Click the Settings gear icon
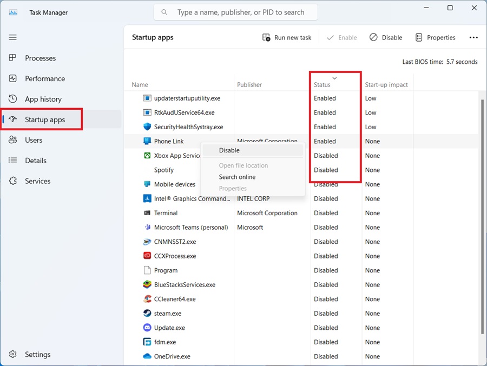The image size is (487, 366). tap(13, 355)
